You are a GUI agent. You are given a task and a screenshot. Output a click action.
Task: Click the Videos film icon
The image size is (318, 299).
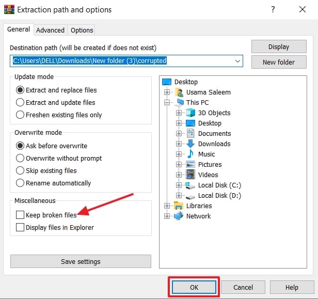pos(190,175)
